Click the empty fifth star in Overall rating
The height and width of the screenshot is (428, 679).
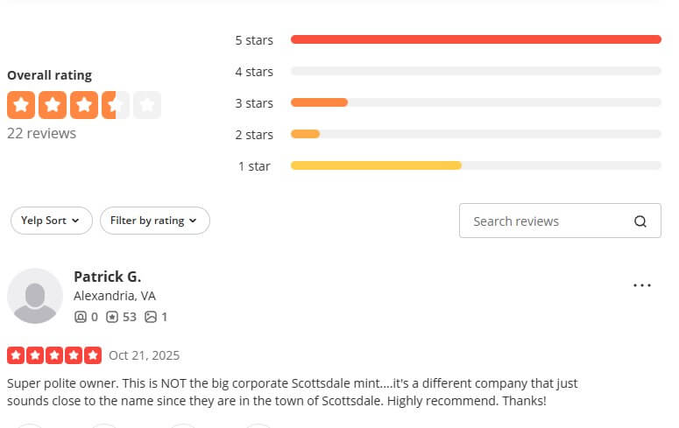pyautogui.click(x=147, y=105)
